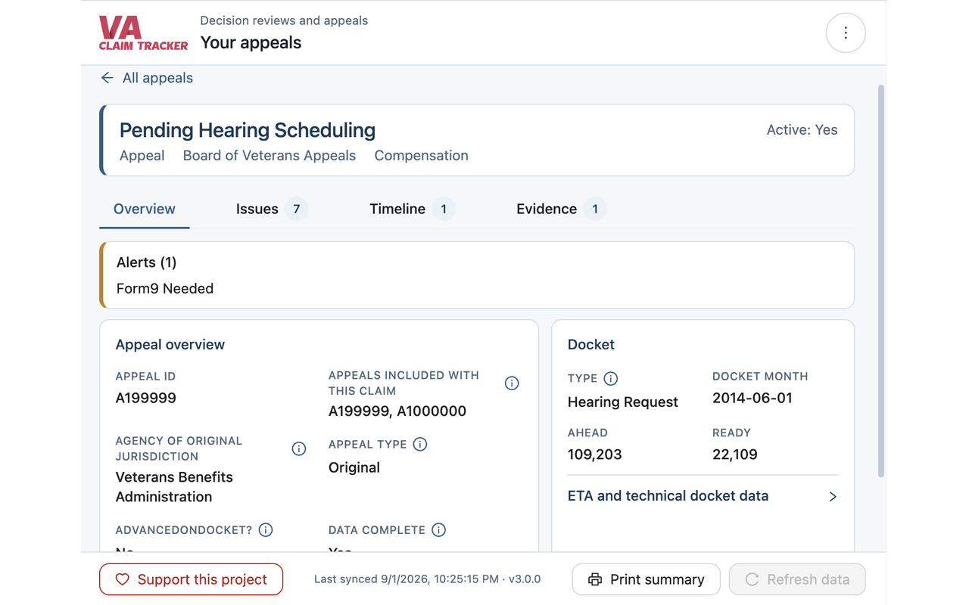969x605 pixels.
Task: Click info icon beside Docket Type
Action: point(611,379)
